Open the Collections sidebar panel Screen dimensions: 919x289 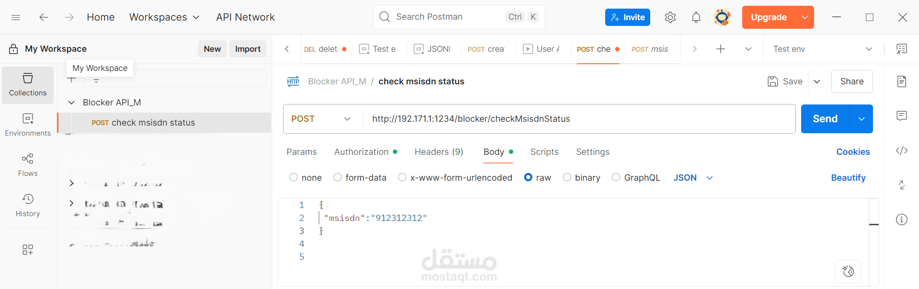click(28, 85)
